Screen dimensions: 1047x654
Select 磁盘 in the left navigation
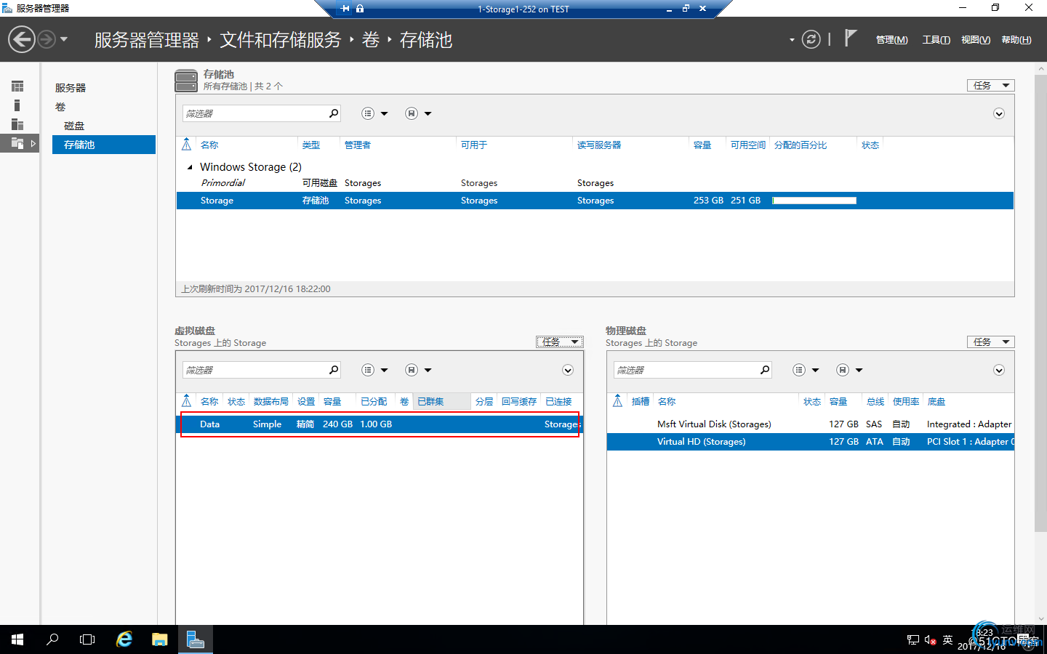74,126
